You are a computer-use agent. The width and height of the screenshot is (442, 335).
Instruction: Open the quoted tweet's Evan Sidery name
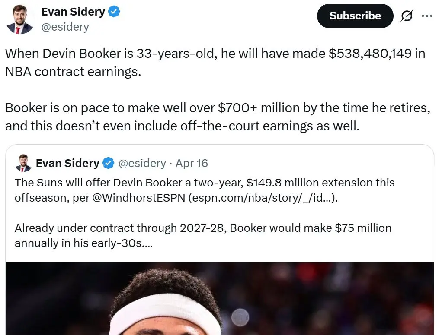[x=67, y=163]
